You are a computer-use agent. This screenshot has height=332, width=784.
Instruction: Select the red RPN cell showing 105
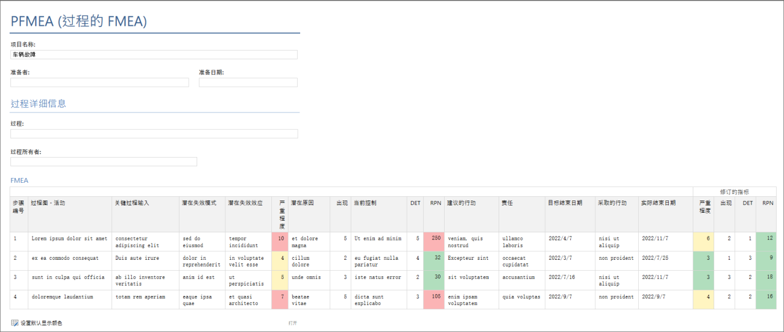[x=433, y=300]
